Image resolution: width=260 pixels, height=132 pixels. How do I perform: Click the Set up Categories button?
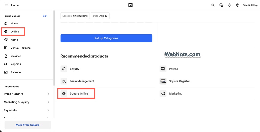(106, 38)
